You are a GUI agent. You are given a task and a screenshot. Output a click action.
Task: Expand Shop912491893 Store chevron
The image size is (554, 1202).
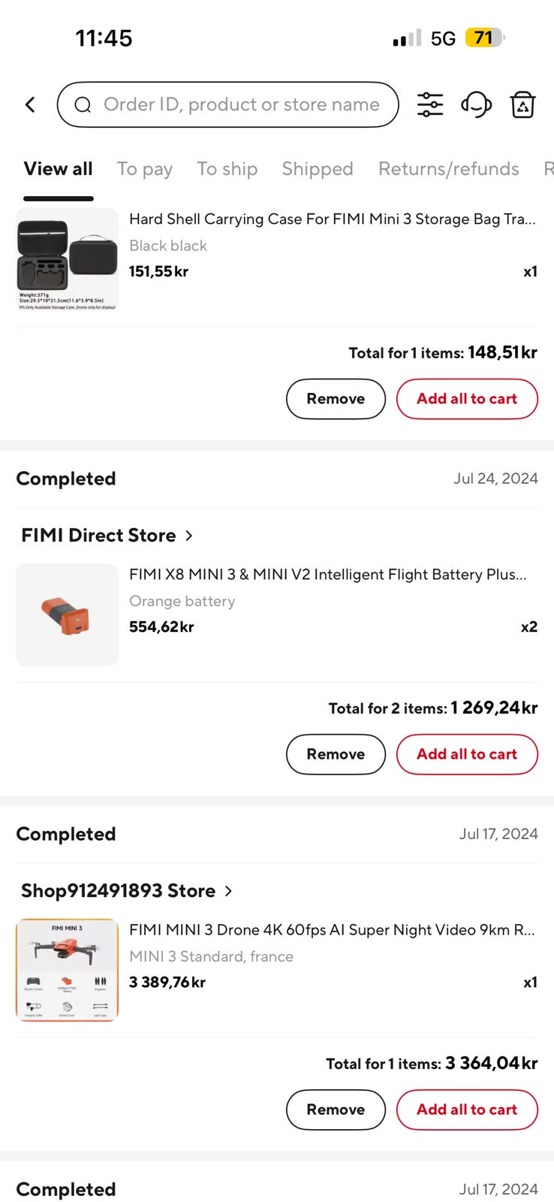coord(228,891)
